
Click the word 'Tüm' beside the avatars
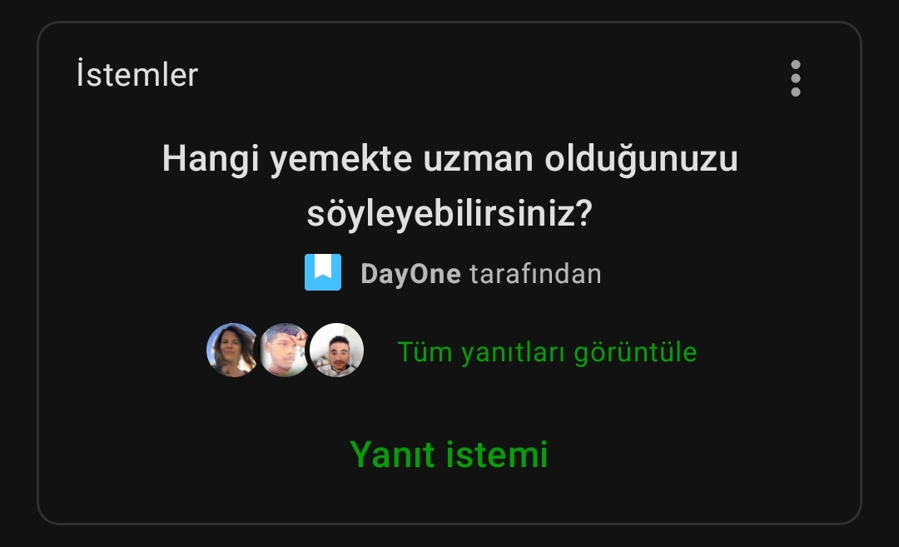coord(425,351)
